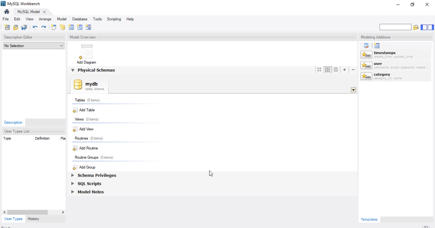435x228 pixels.
Task: Open the Scripting menu
Action: (114, 19)
